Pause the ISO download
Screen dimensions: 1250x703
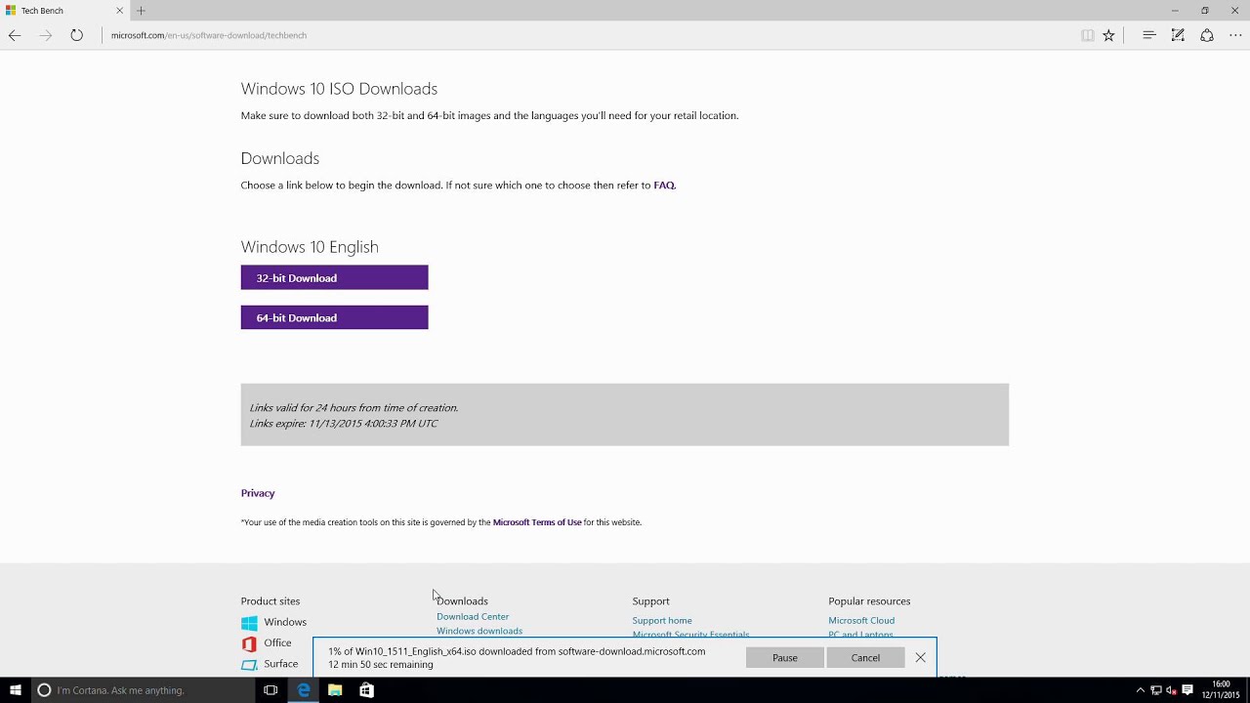tap(785, 658)
